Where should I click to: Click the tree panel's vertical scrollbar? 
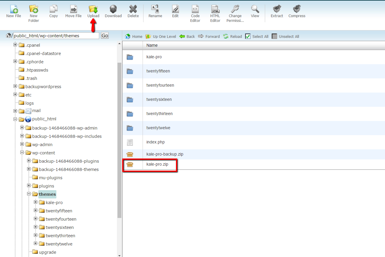(119, 140)
